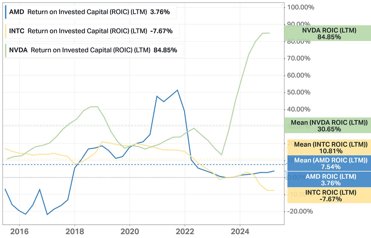Click the 60.00% y-axis label

299,75
